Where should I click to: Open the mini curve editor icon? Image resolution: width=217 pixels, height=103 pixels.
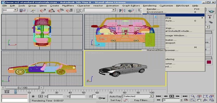[7, 91]
